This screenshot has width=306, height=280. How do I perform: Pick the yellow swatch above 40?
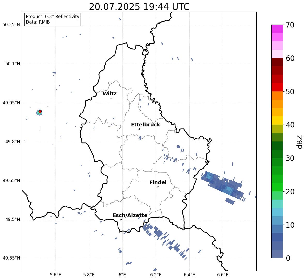(277, 120)
